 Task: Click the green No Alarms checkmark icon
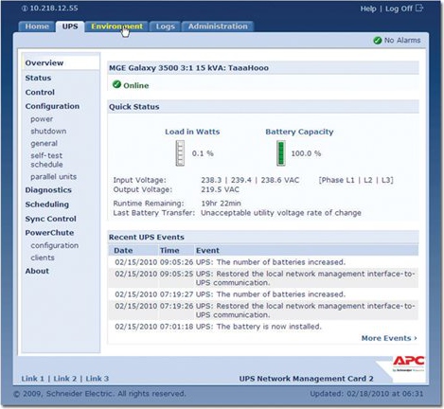coord(378,41)
